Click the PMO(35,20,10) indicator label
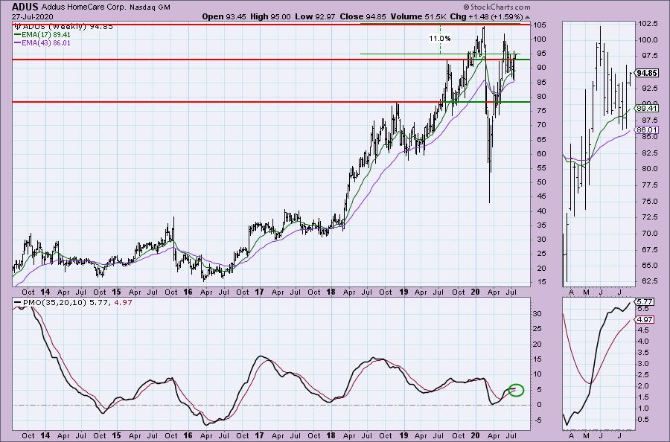This screenshot has width=670, height=442. tap(54, 302)
